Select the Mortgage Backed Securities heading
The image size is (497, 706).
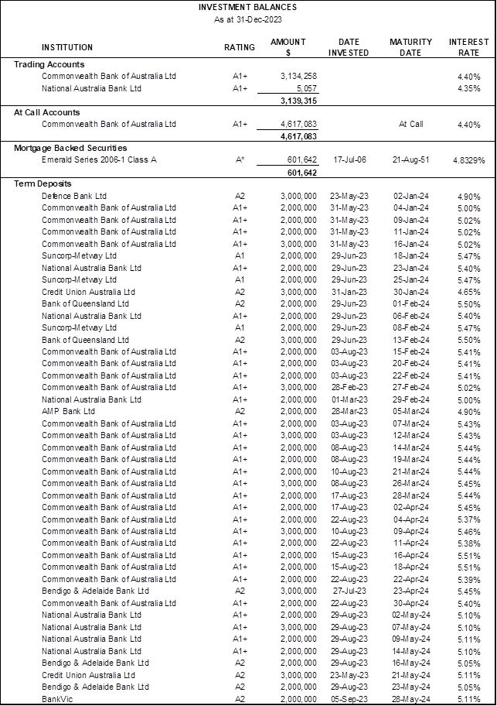click(x=70, y=148)
